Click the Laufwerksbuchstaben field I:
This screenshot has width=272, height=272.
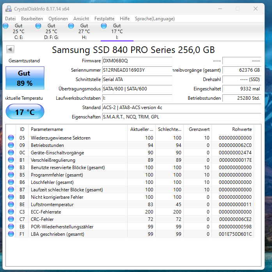137,98
